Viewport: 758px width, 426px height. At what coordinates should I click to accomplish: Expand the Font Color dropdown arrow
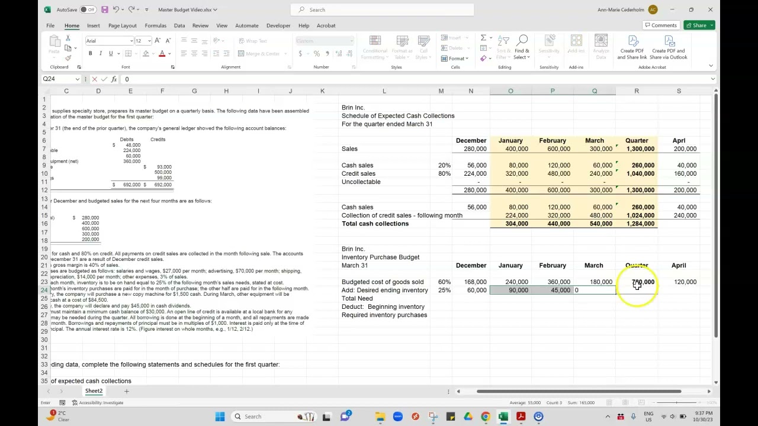tap(169, 54)
